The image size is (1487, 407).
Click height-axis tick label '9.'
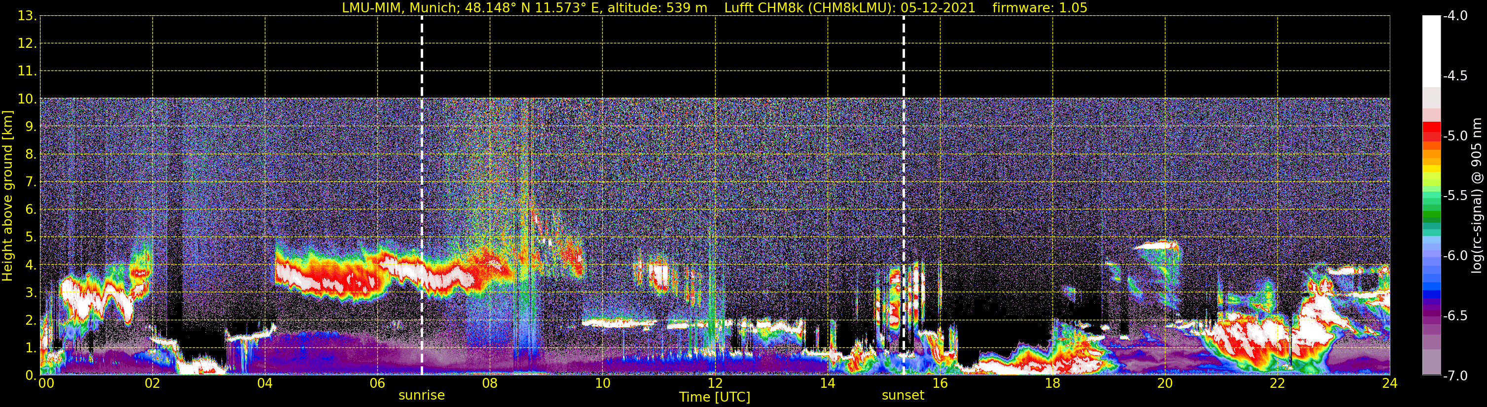pos(31,127)
